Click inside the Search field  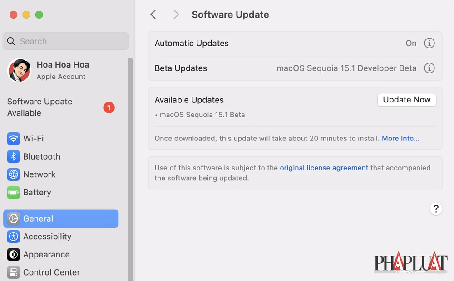(65, 41)
